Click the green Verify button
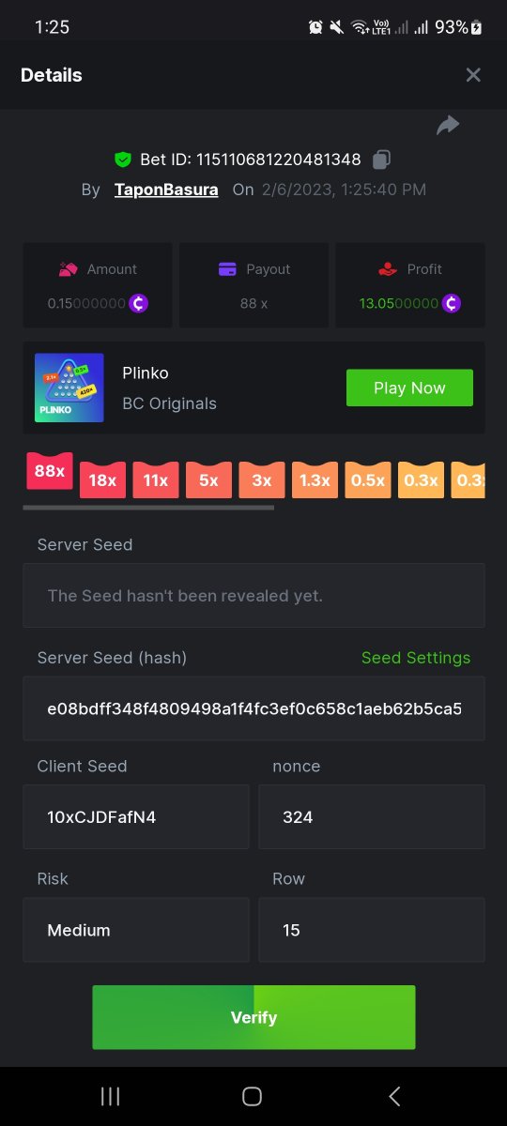 click(x=253, y=1017)
